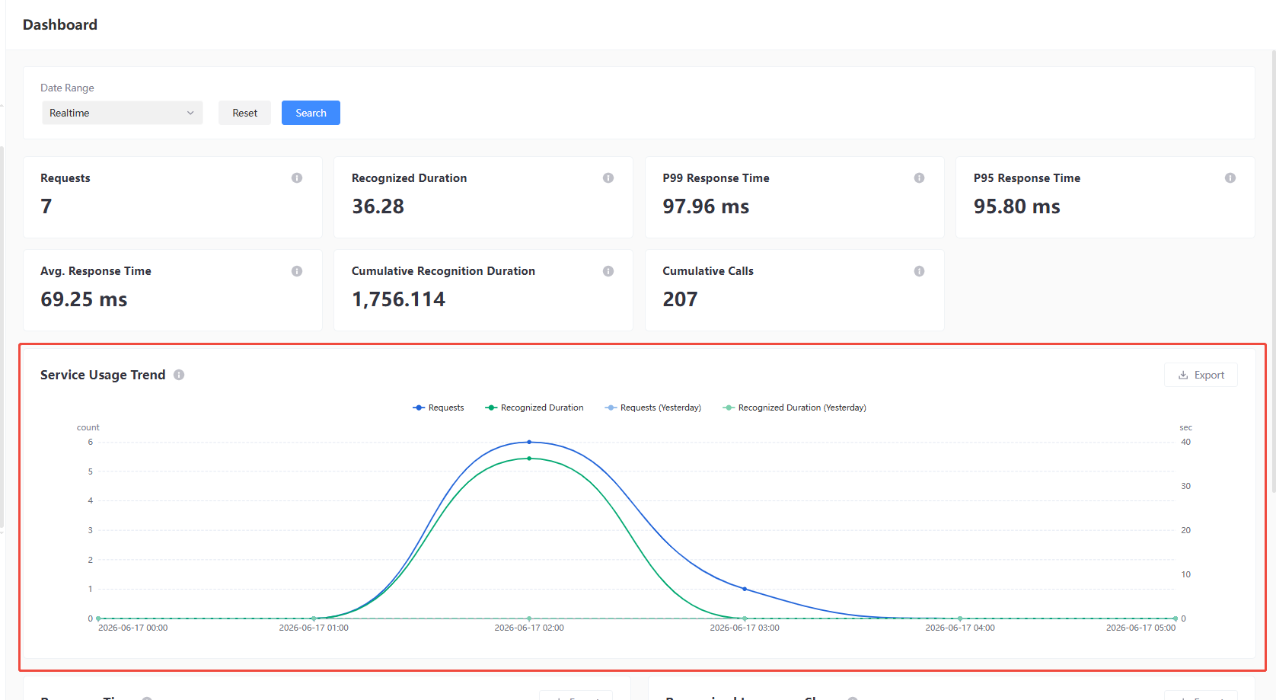Show info tooltip for Recognized Duration card
This screenshot has width=1276, height=700.
(x=608, y=177)
